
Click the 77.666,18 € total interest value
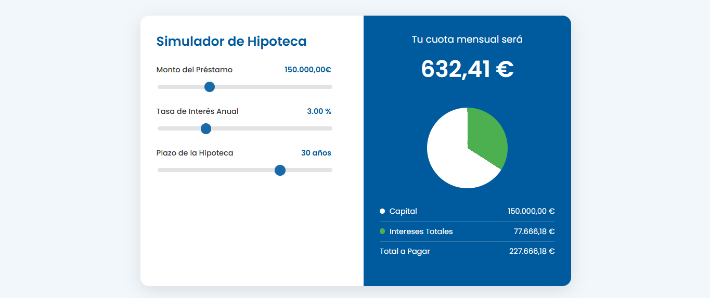pyautogui.click(x=534, y=231)
